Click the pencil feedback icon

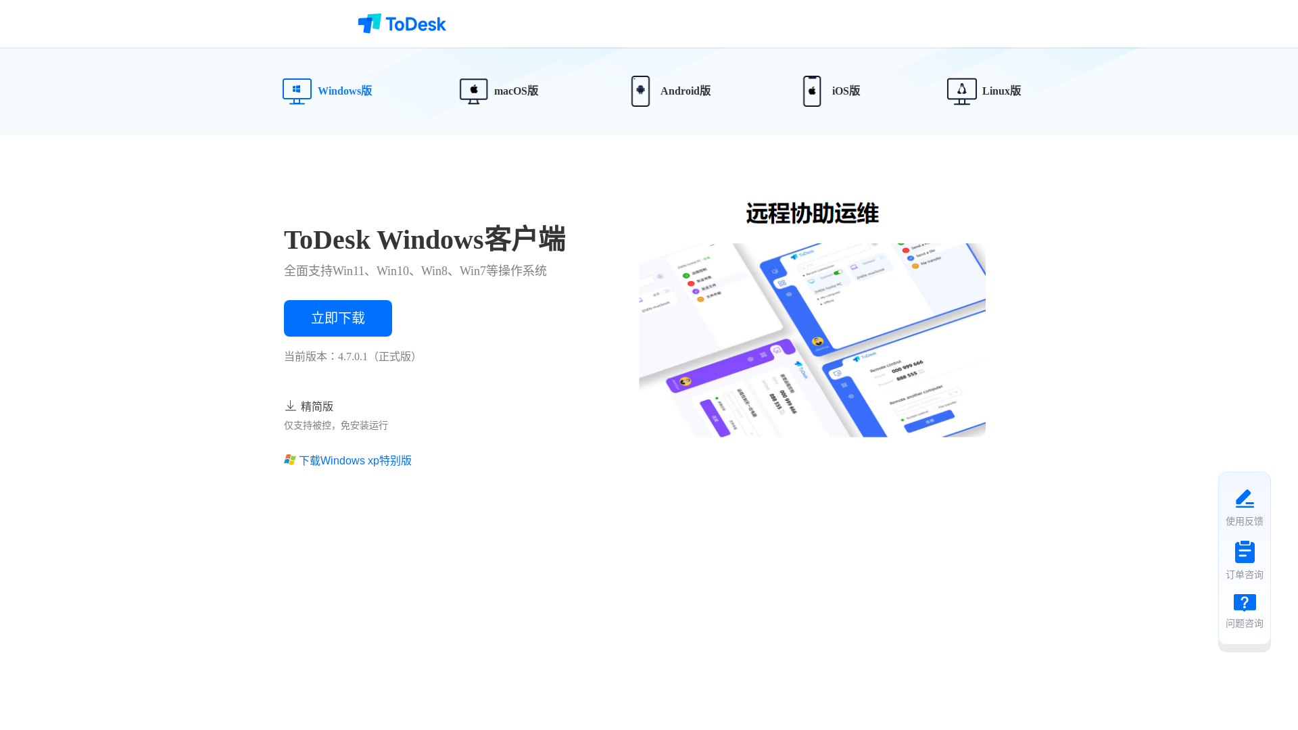[x=1245, y=498]
